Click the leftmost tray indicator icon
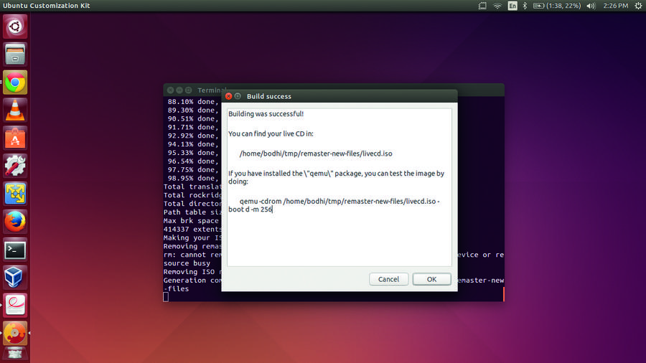 (x=482, y=6)
